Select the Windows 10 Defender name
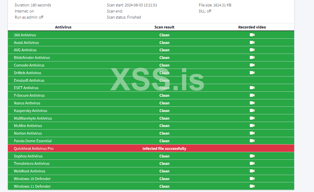Image resolution: width=314 pixels, height=192 pixels. click(32, 179)
